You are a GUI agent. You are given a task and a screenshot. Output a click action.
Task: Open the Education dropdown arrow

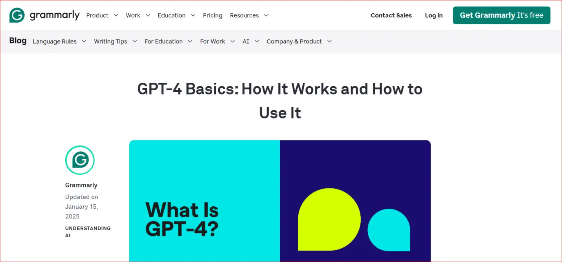click(x=193, y=15)
